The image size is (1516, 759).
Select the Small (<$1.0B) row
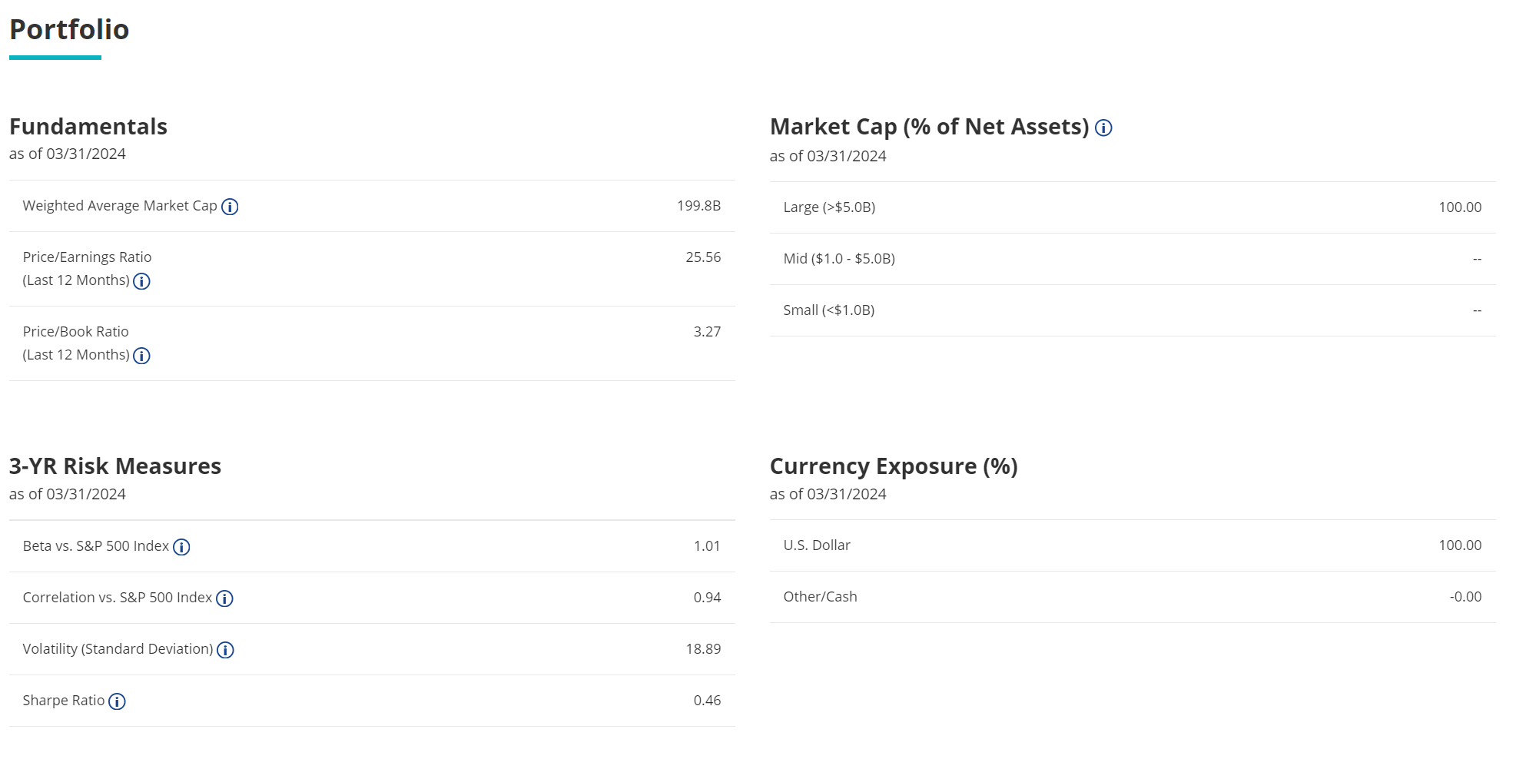click(828, 310)
